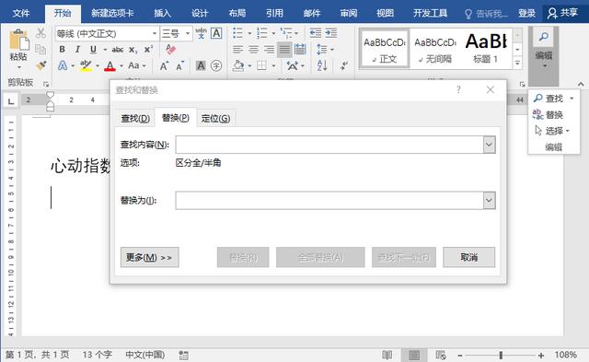Click the Text Effects A icon
This screenshot has height=362, width=589.
click(63, 65)
